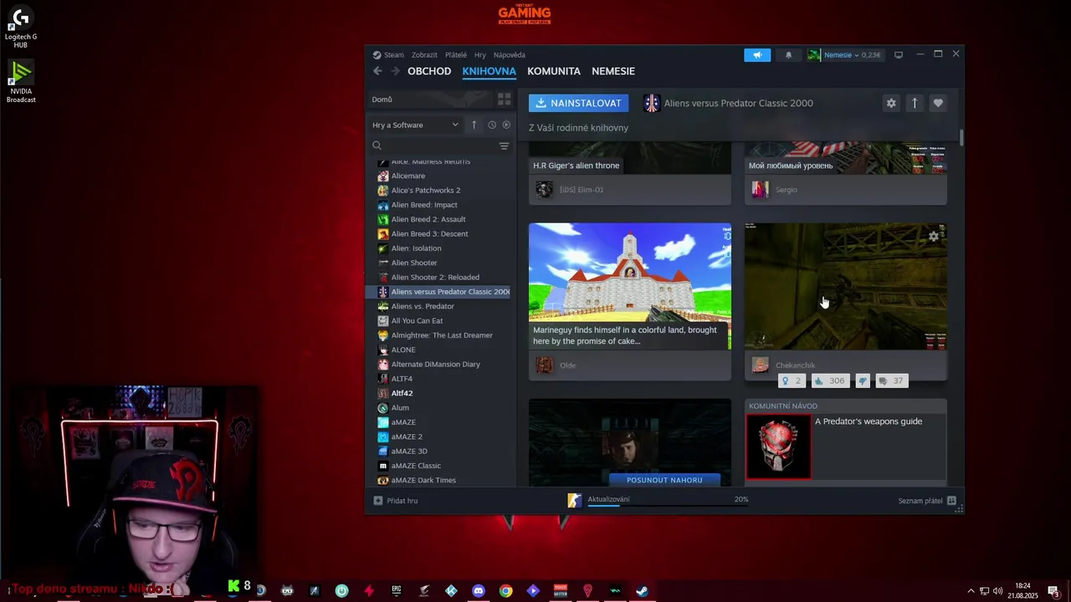The image size is (1071, 602).
Task: Click the NAINSTALOVAT install button
Action: [x=578, y=103]
